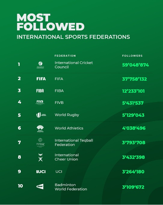
Task: Click the MOST FOLLOWED headline
Action: tap(51, 22)
